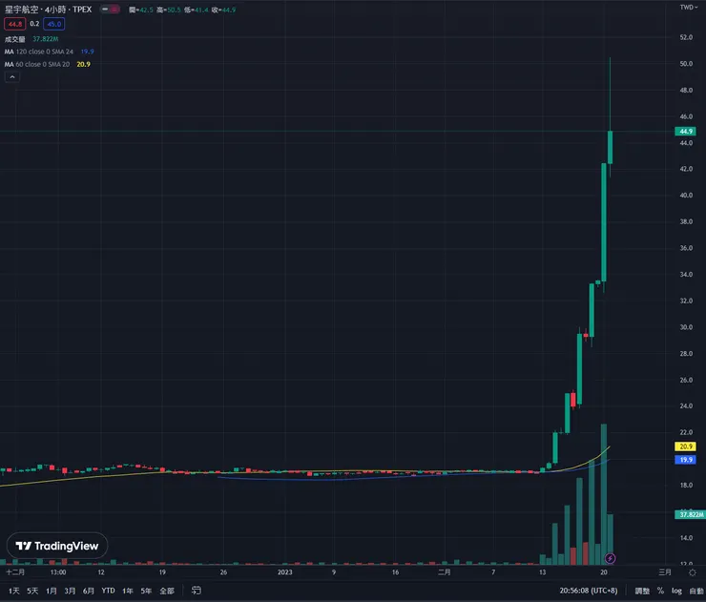Toggle the 調整 adjust option
Image resolution: width=706 pixels, height=602 pixels.
(x=642, y=591)
